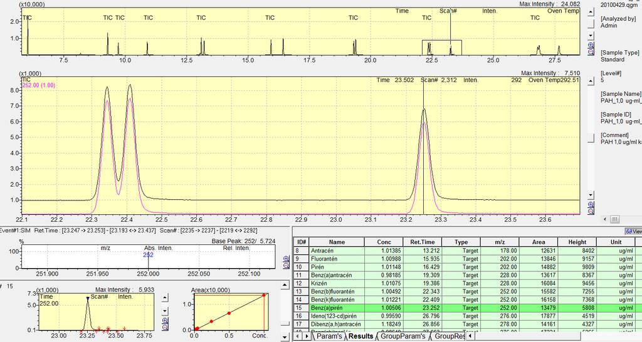
Task: Click the 252 m/z label in the spectrum
Action: (148, 255)
